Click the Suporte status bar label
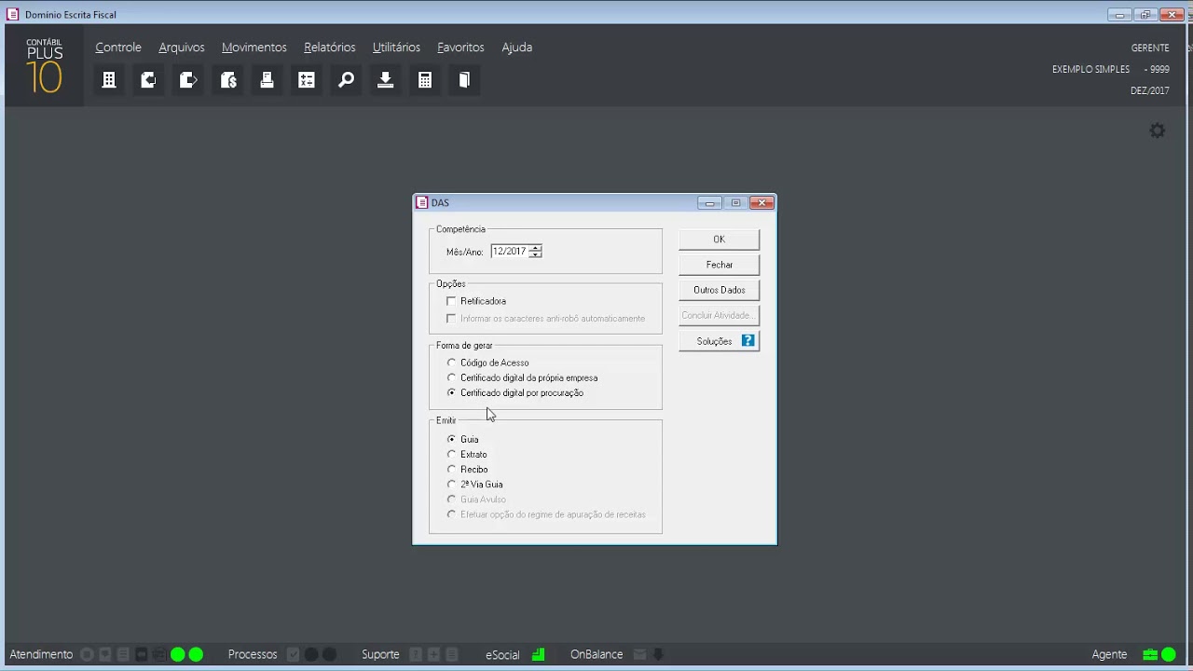The width and height of the screenshot is (1193, 671). click(380, 654)
